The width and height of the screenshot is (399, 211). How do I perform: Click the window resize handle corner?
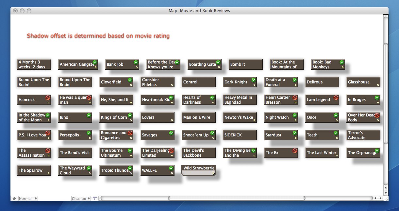pyautogui.click(x=386, y=198)
